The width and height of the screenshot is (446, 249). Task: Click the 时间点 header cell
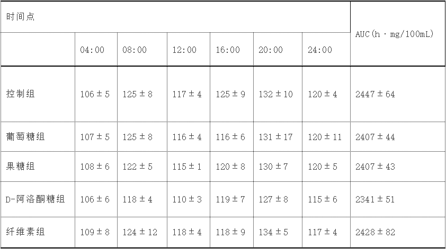point(21,16)
